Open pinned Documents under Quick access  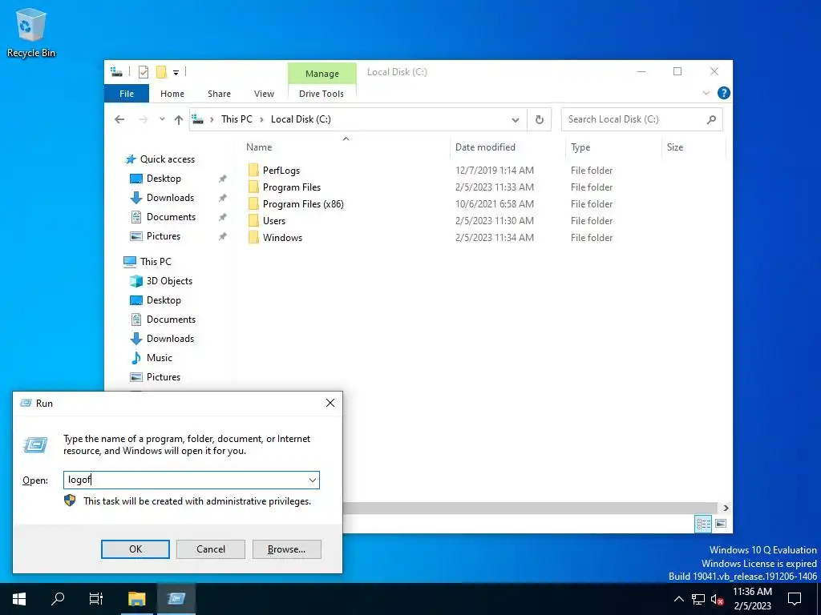(x=171, y=217)
